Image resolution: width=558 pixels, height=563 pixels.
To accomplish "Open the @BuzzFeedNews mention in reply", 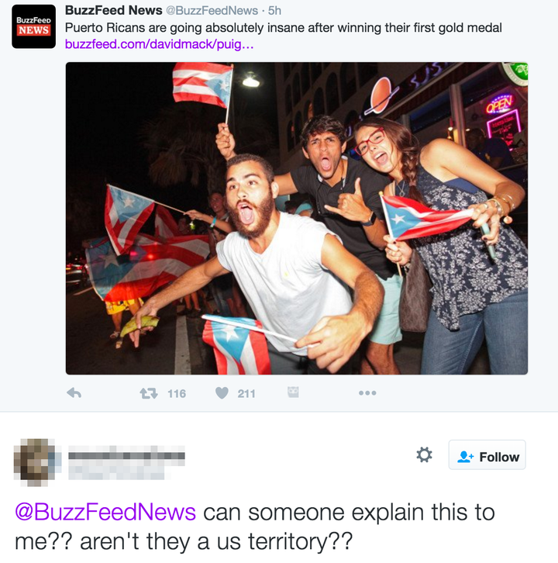I will 105,512.
